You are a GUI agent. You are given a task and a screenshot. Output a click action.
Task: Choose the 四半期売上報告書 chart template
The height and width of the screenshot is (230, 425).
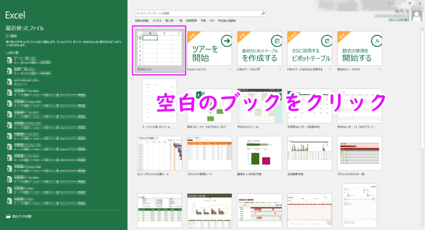210,211
